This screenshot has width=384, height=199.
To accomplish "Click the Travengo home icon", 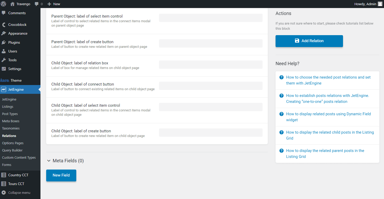I will pyautogui.click(x=12, y=4).
